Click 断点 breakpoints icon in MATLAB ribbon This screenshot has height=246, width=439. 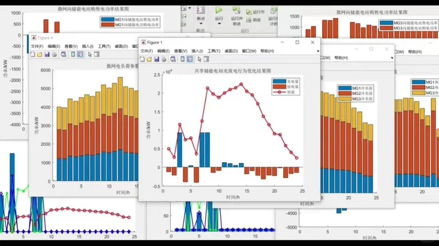click(x=201, y=11)
